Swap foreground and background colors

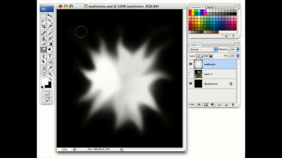(51, 79)
